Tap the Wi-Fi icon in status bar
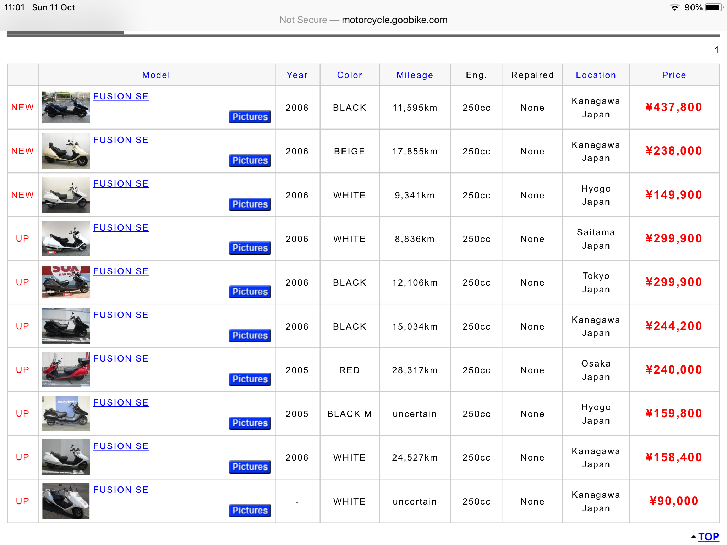 click(x=674, y=7)
